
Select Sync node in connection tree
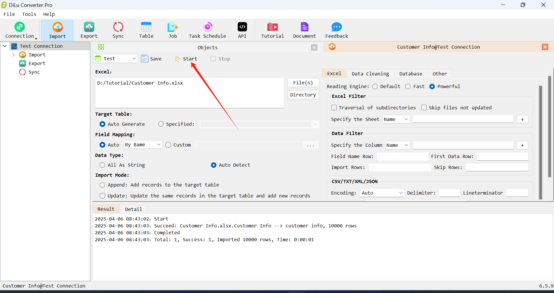(34, 72)
